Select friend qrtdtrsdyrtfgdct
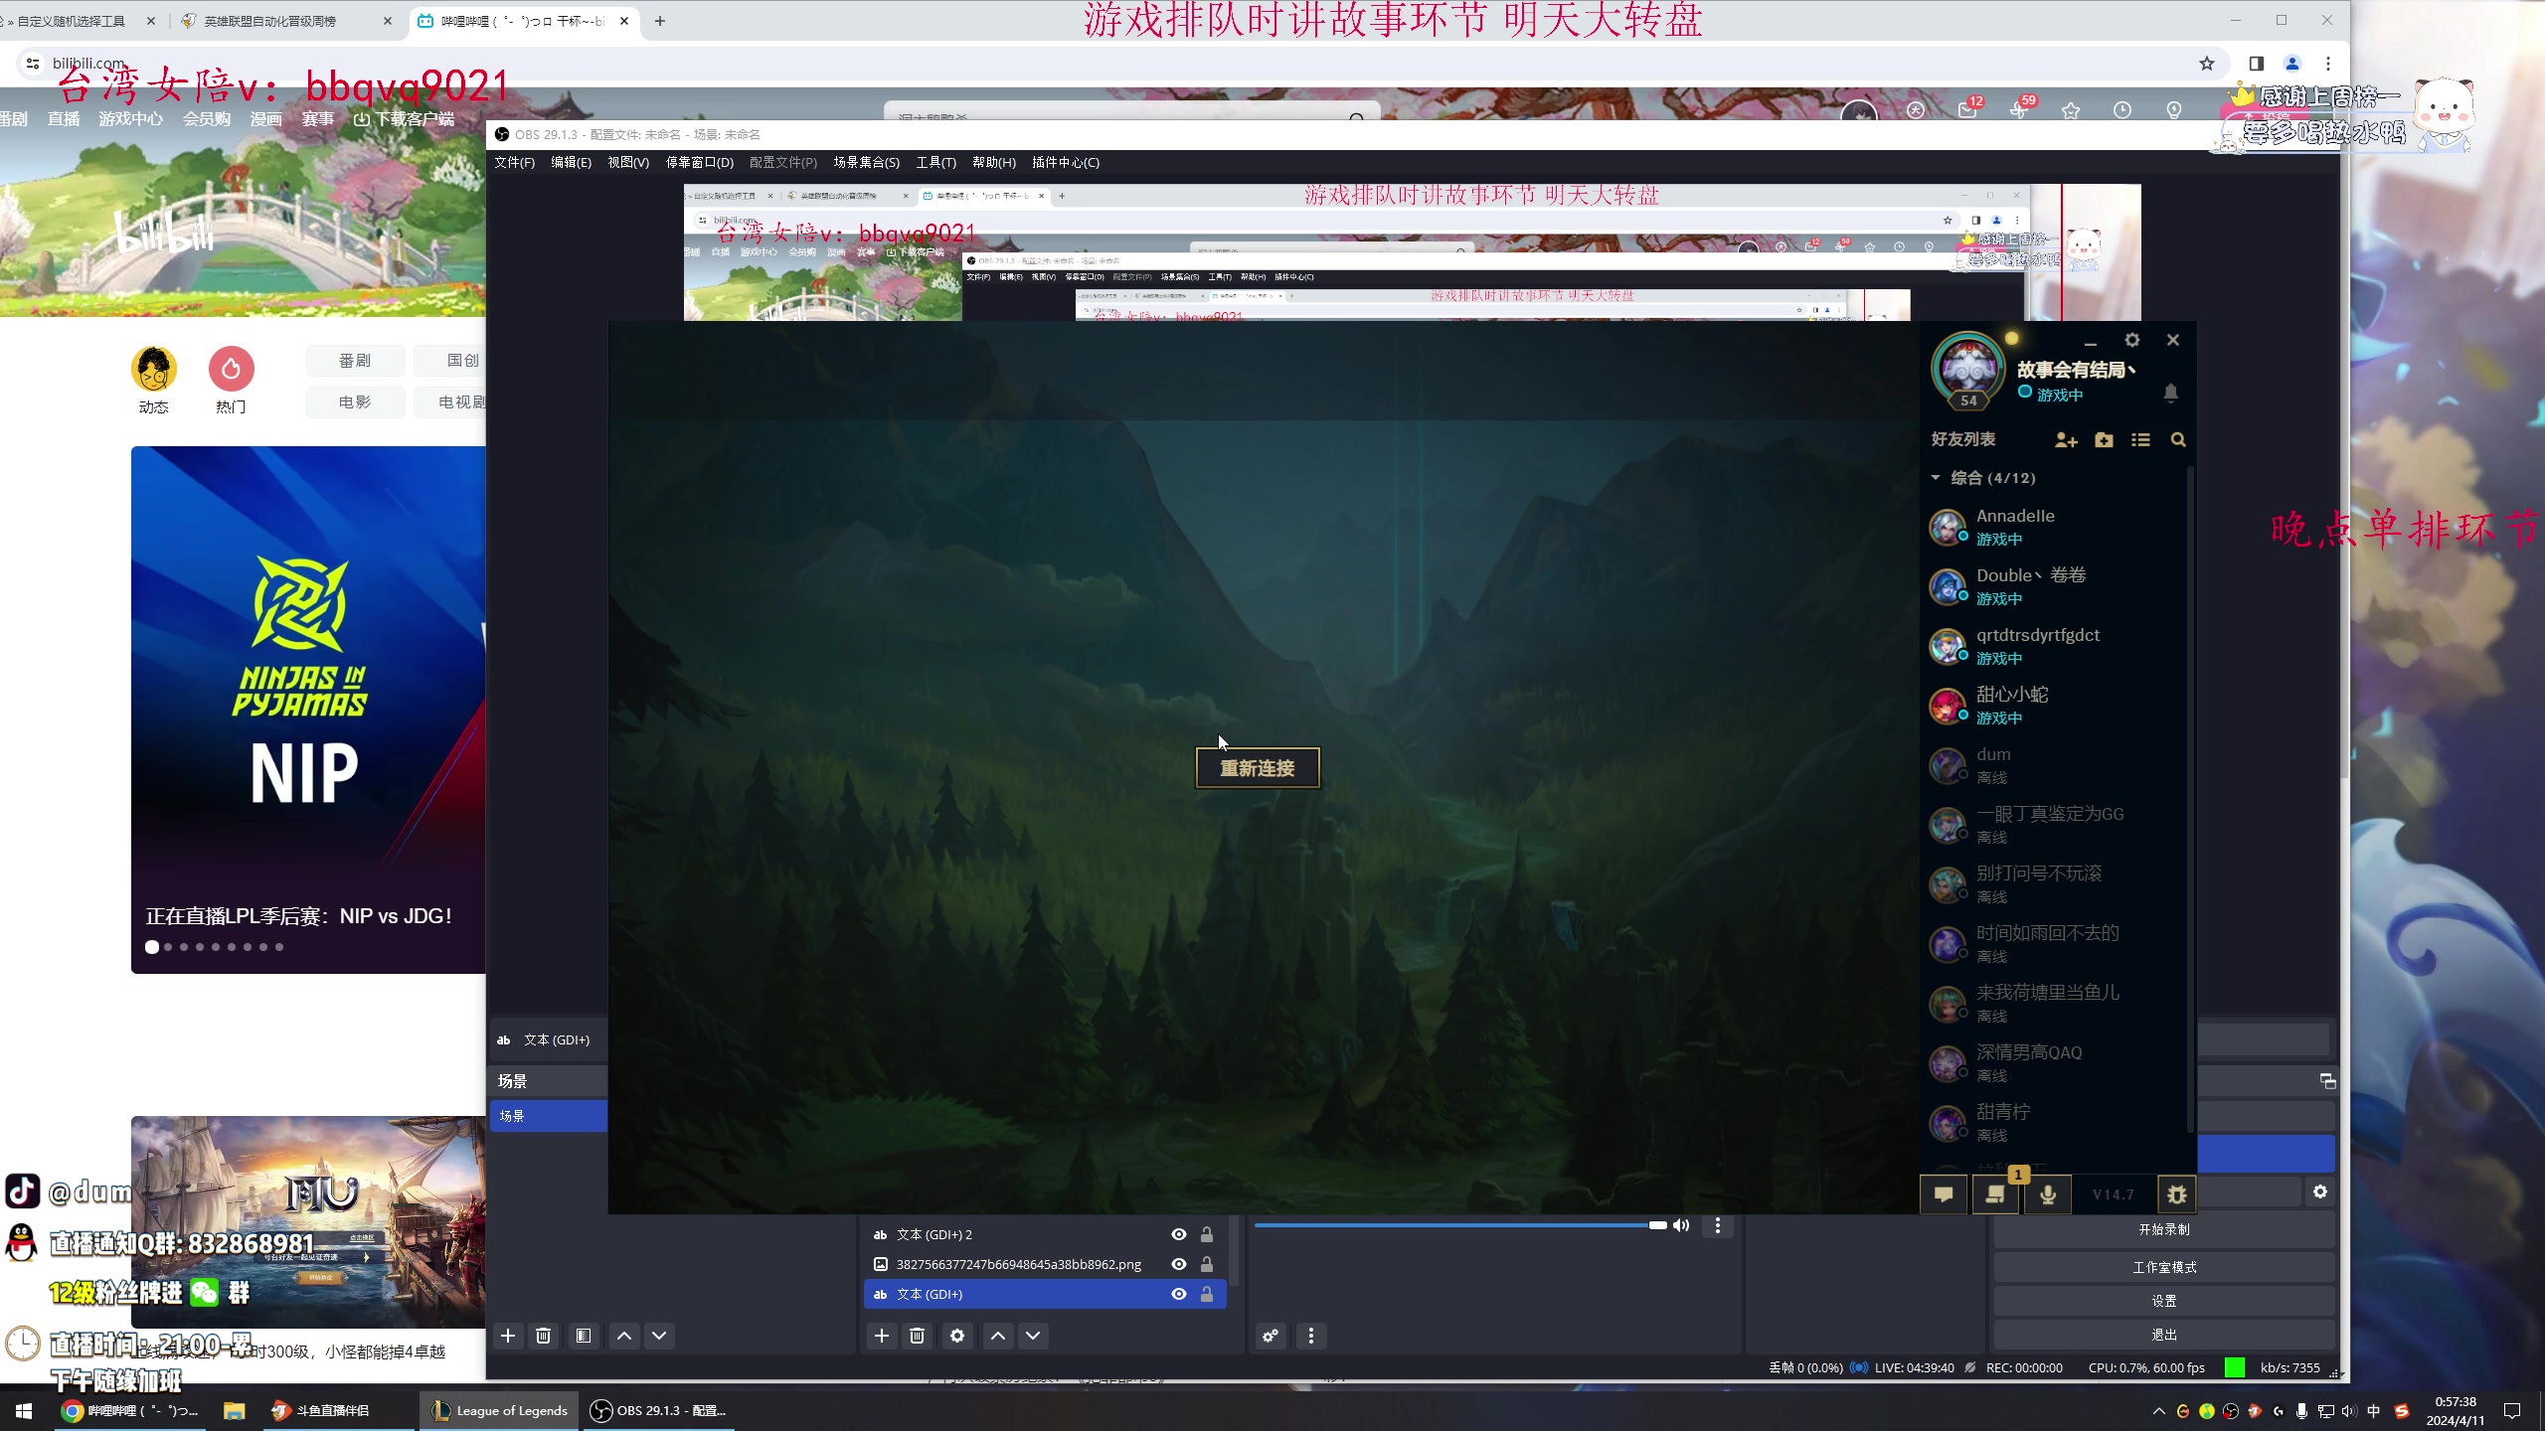2545x1431 pixels. tap(2053, 646)
